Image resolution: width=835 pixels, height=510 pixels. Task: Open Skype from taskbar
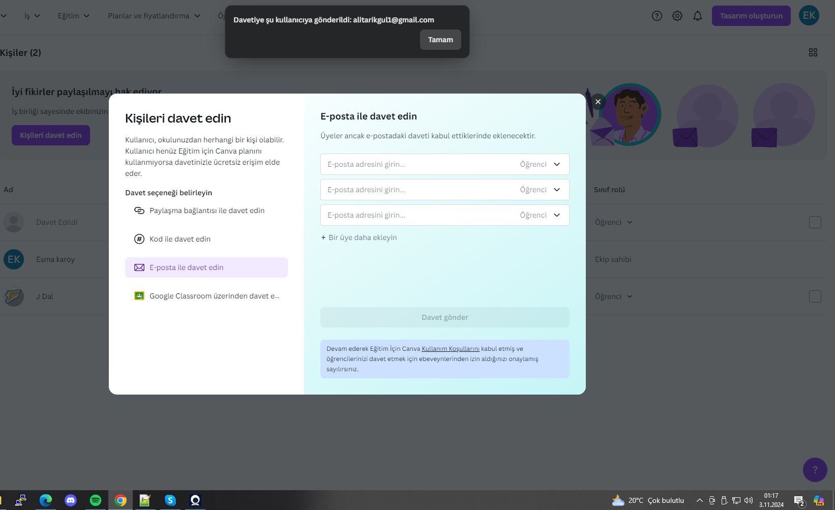pos(170,500)
